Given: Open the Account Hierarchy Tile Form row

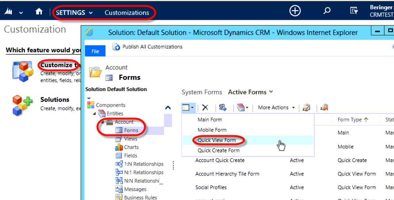Looking at the screenshot, I should pyautogui.click(x=227, y=174).
